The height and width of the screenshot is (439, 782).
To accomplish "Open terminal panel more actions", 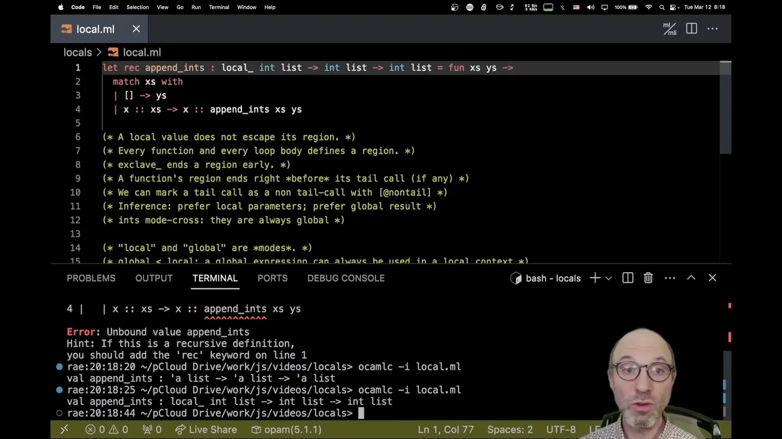I will pos(670,278).
